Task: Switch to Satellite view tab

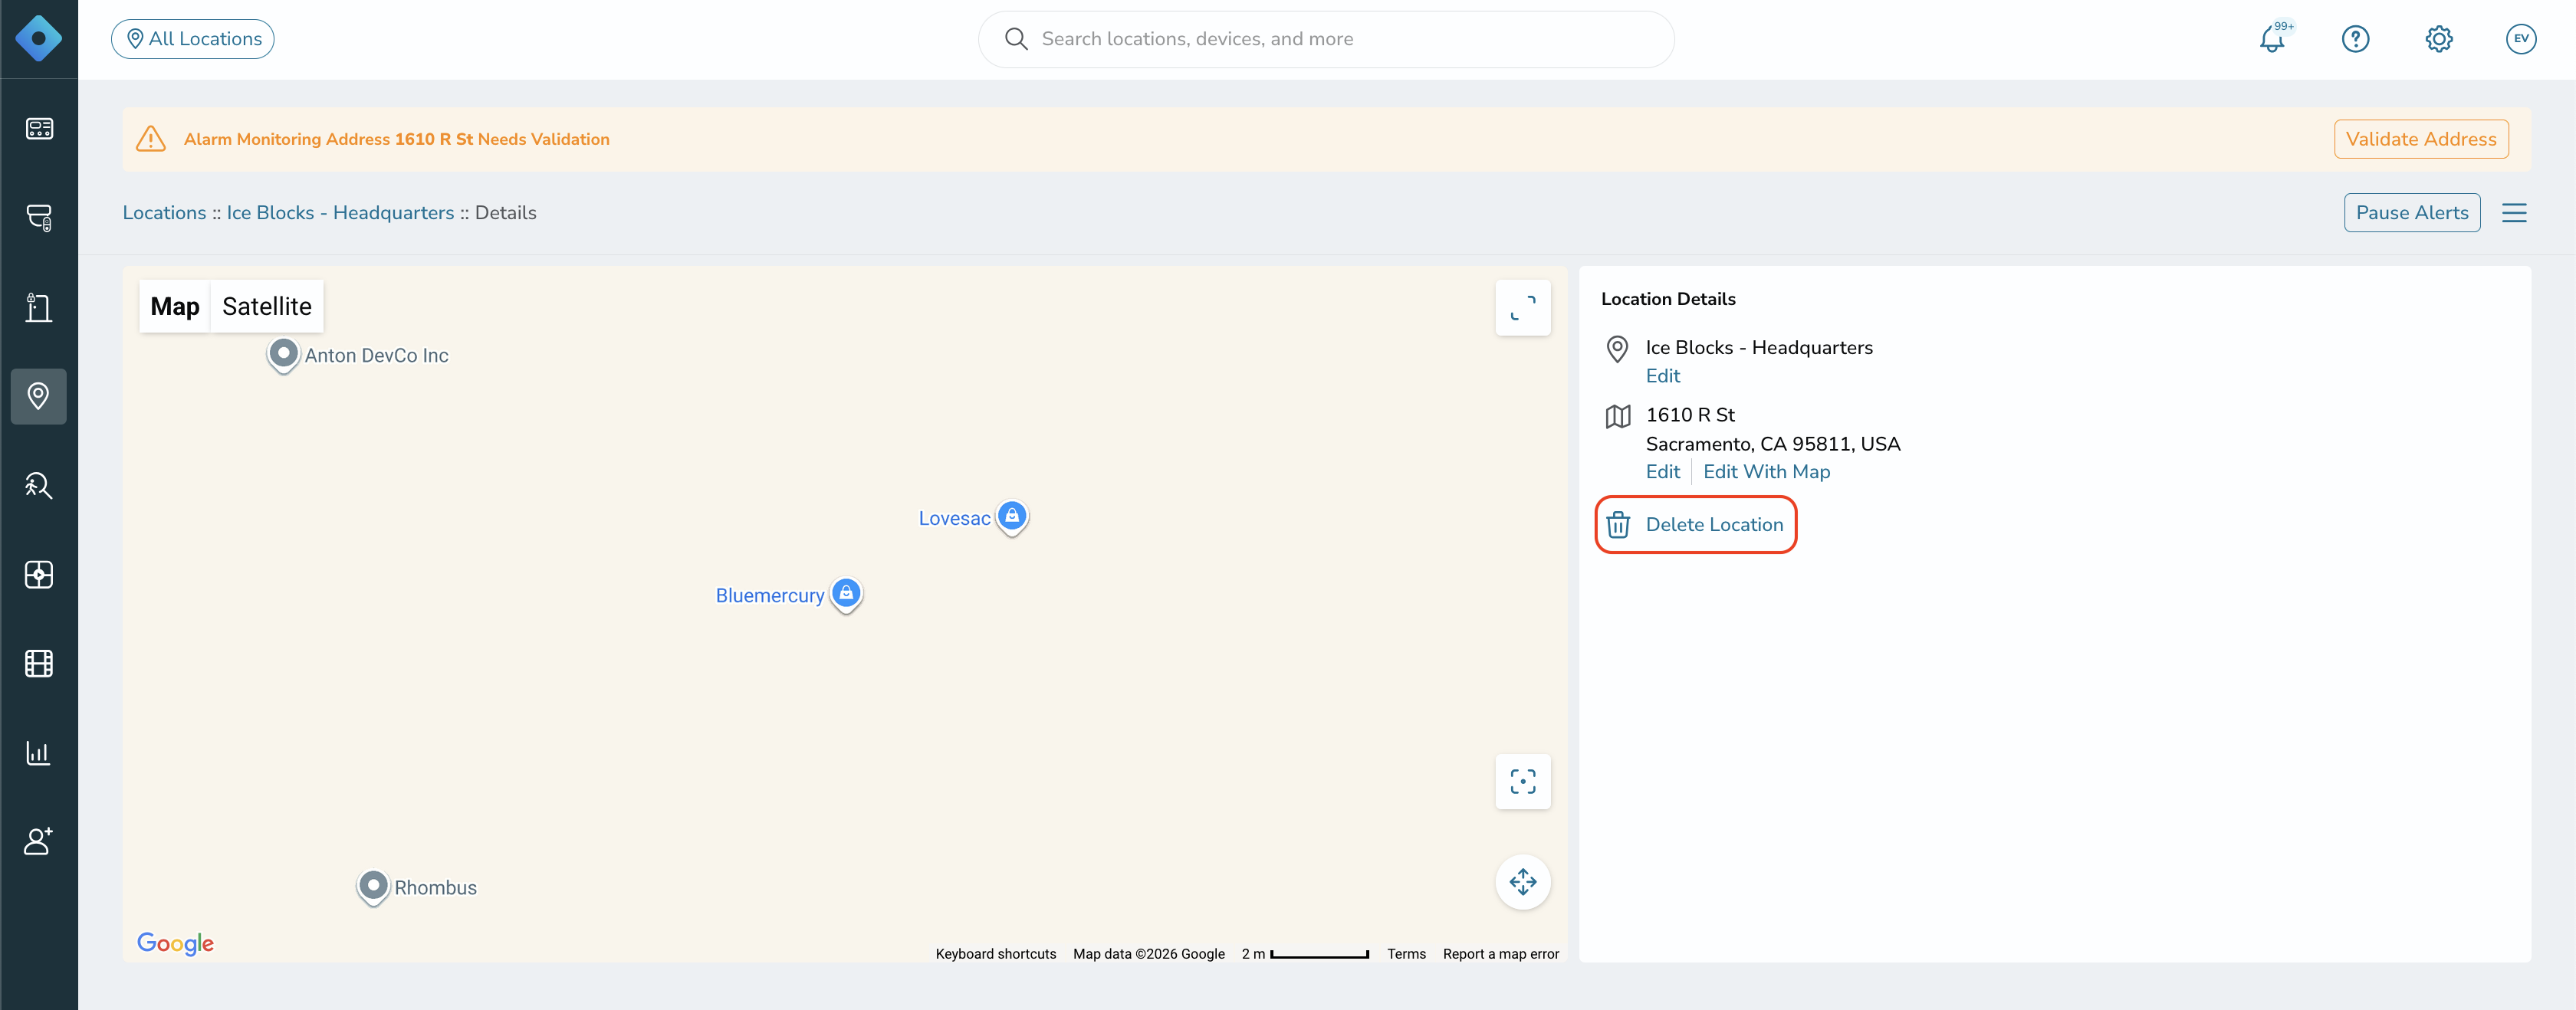Action: tap(267, 307)
